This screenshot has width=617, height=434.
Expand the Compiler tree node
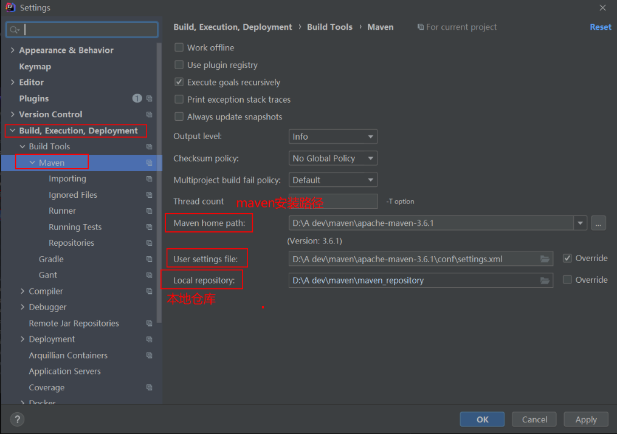click(x=23, y=291)
